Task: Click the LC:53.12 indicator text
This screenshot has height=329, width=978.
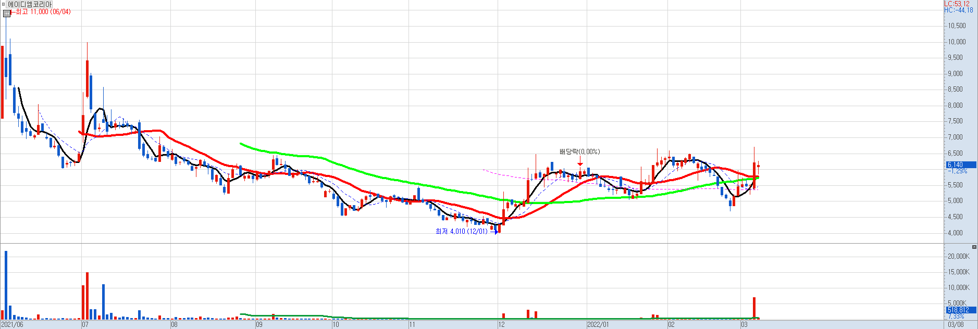Action: point(957,4)
